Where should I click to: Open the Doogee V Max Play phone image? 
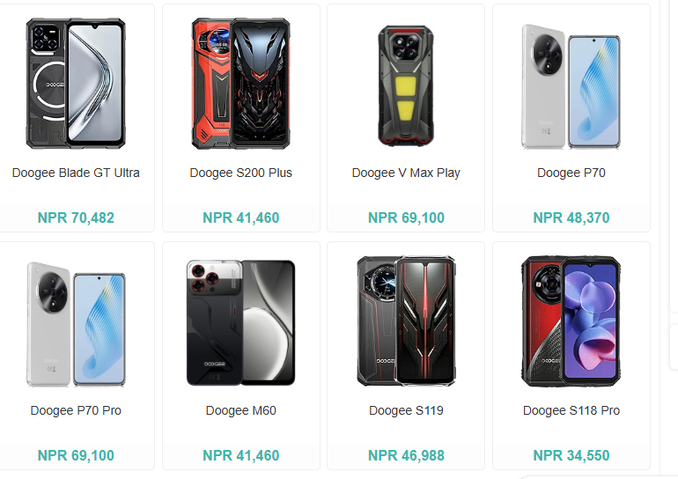406,85
